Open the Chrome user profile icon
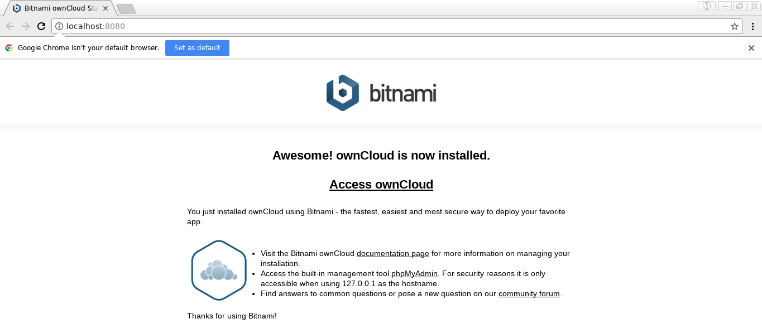This screenshot has width=762, height=333. 706,7
